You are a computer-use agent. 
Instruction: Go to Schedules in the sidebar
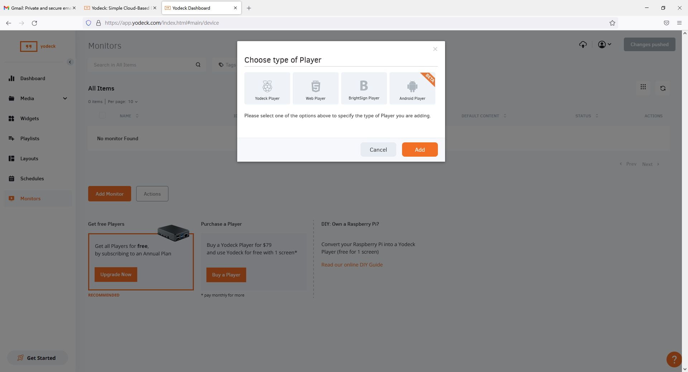point(32,178)
